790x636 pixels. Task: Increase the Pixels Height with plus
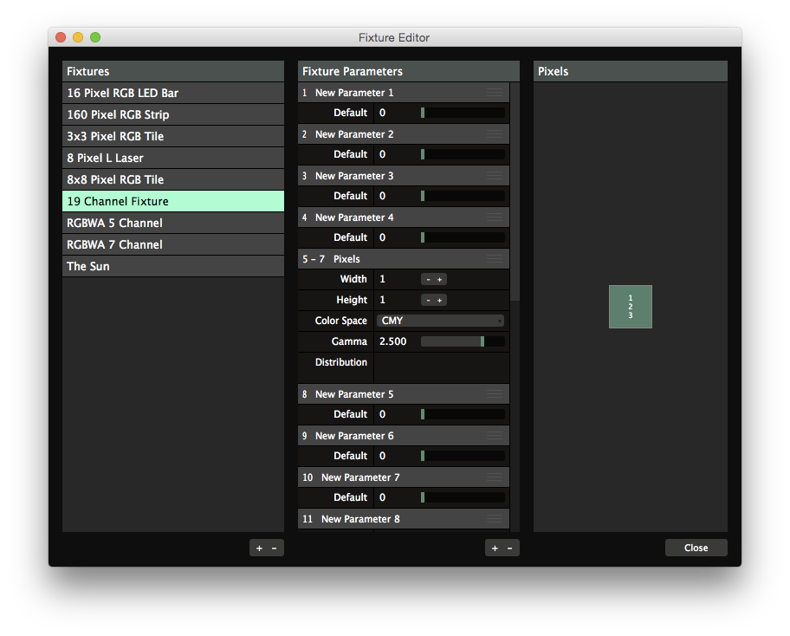point(440,300)
